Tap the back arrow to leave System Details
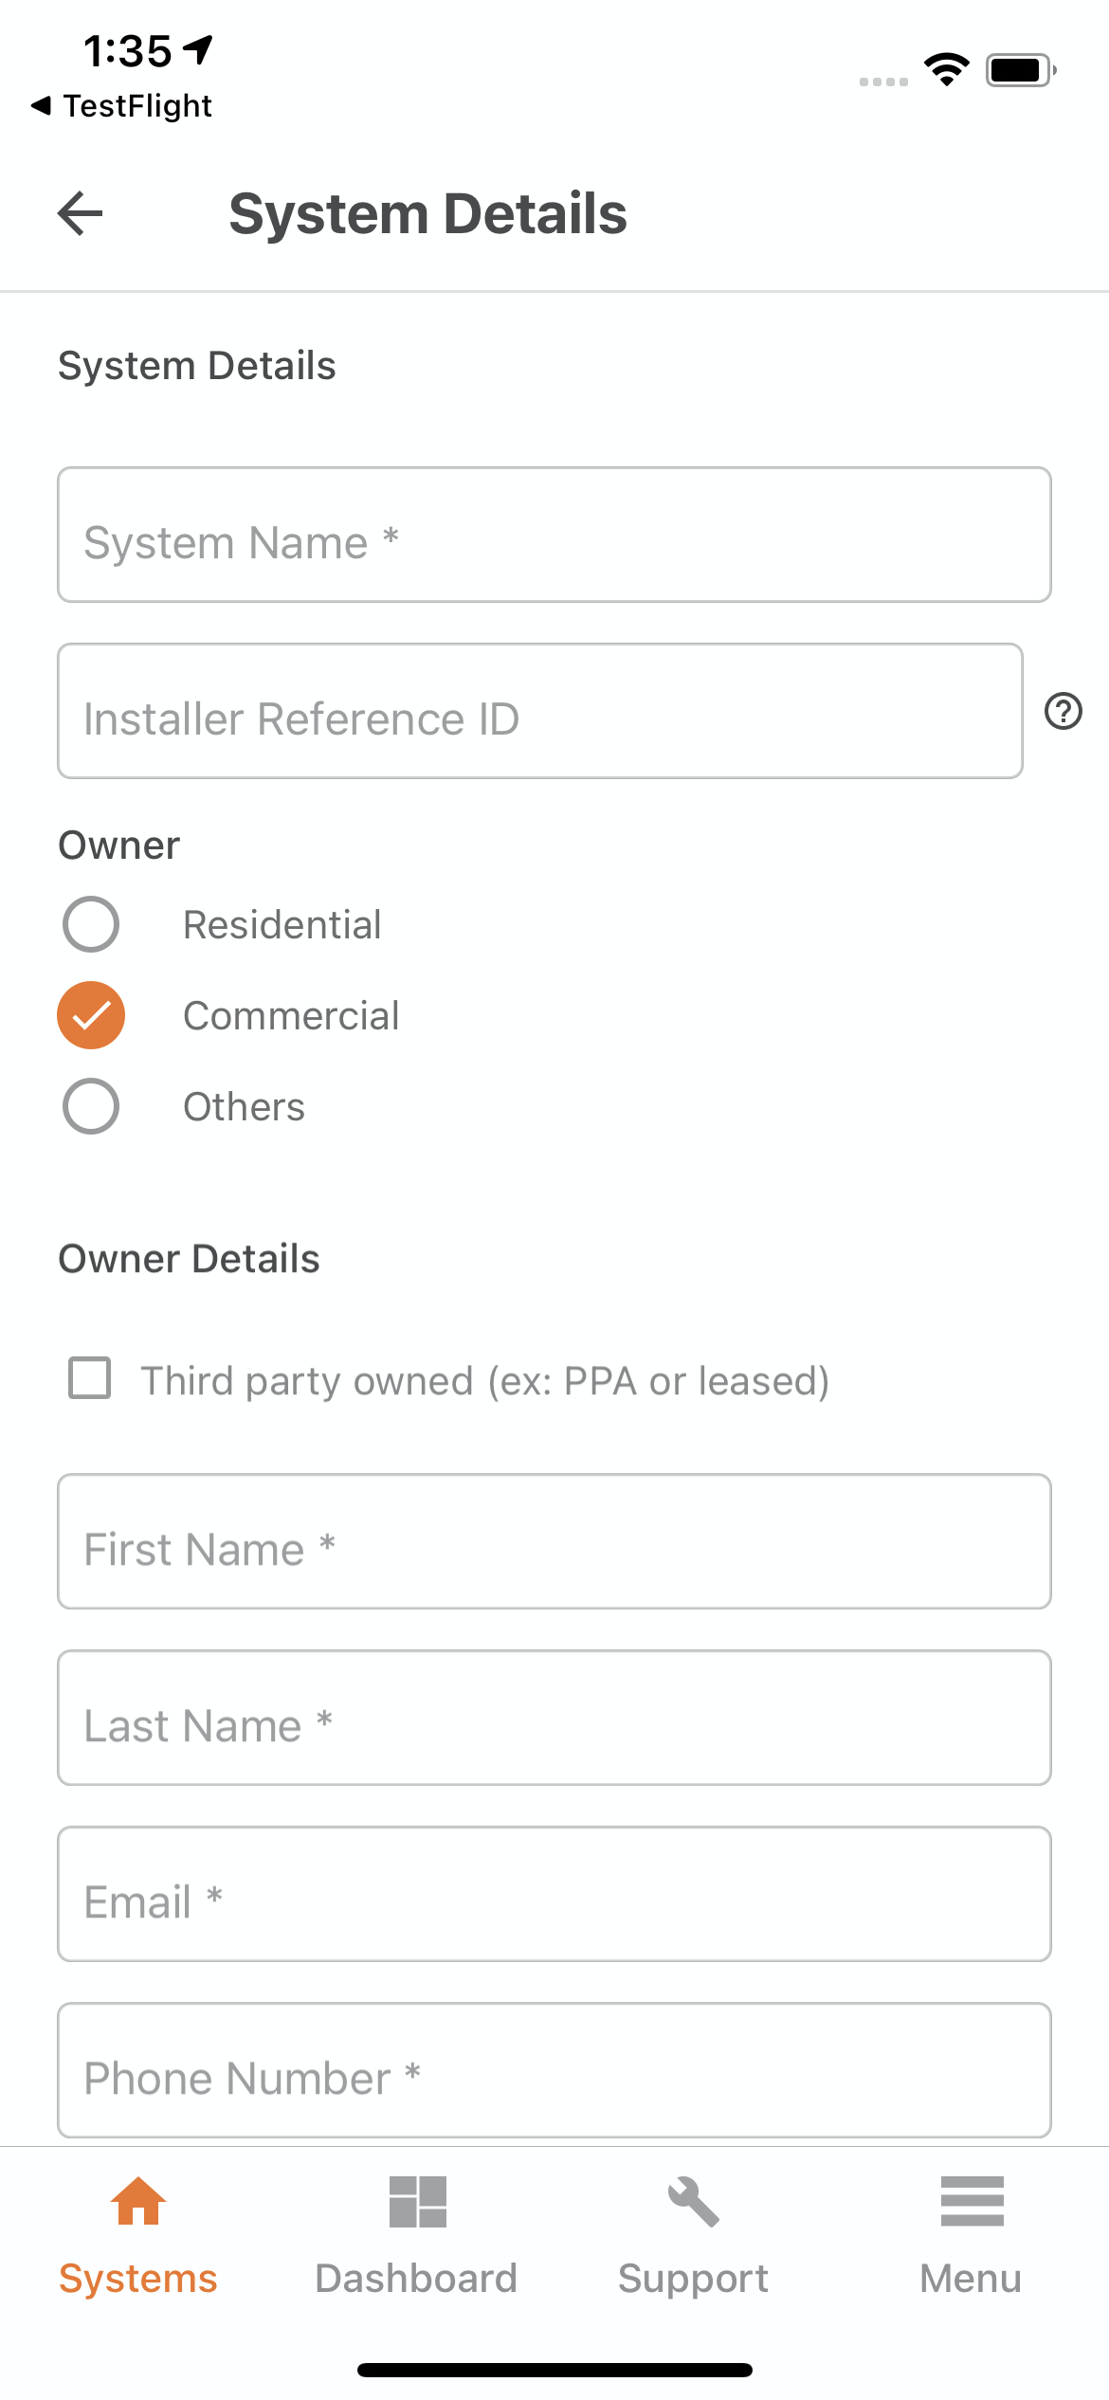 point(80,213)
